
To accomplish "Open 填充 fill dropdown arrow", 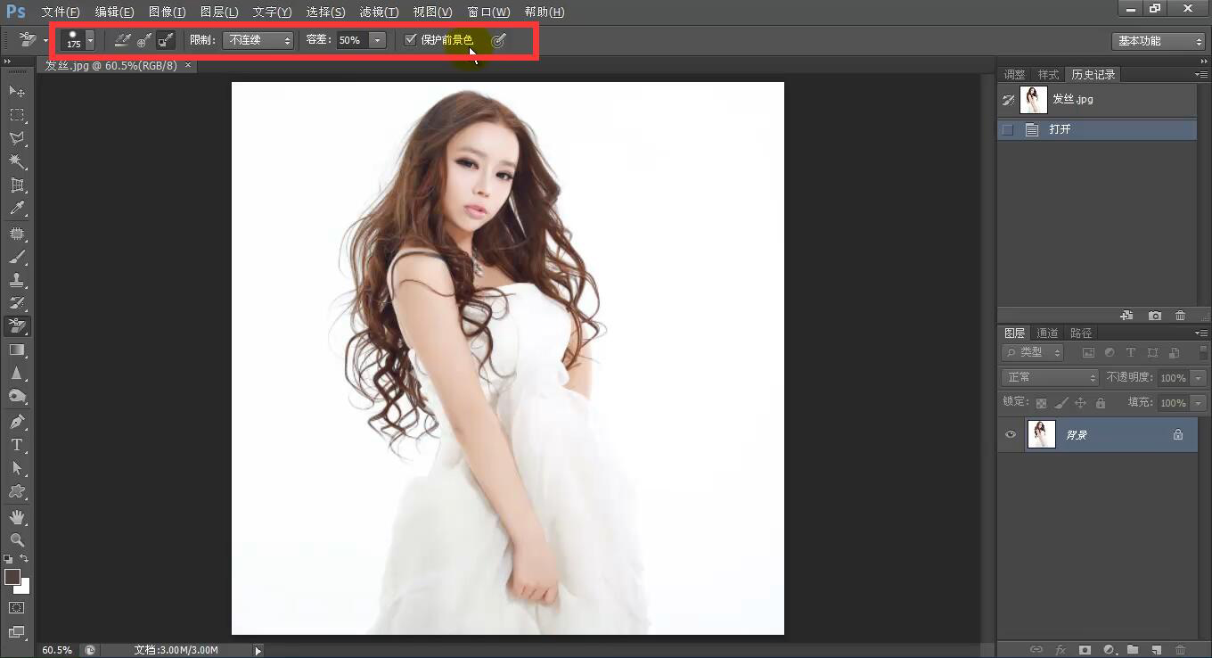I will (x=1198, y=403).
